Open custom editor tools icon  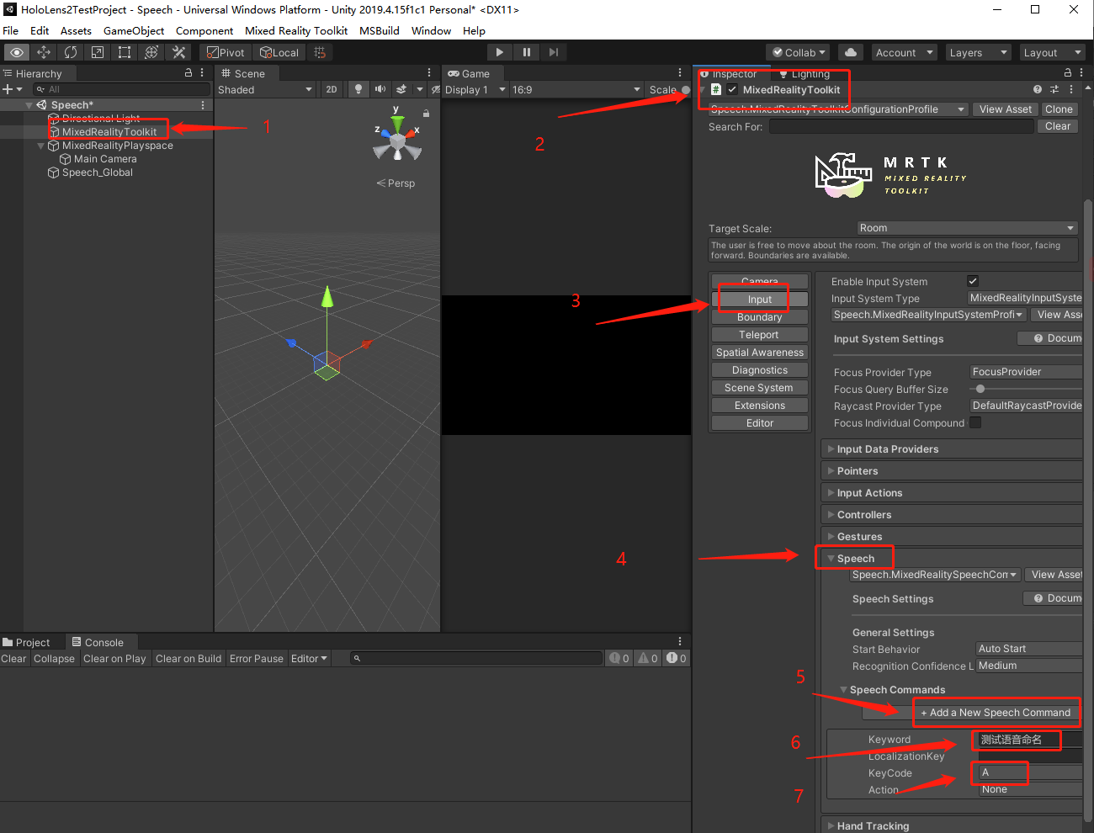click(x=178, y=52)
